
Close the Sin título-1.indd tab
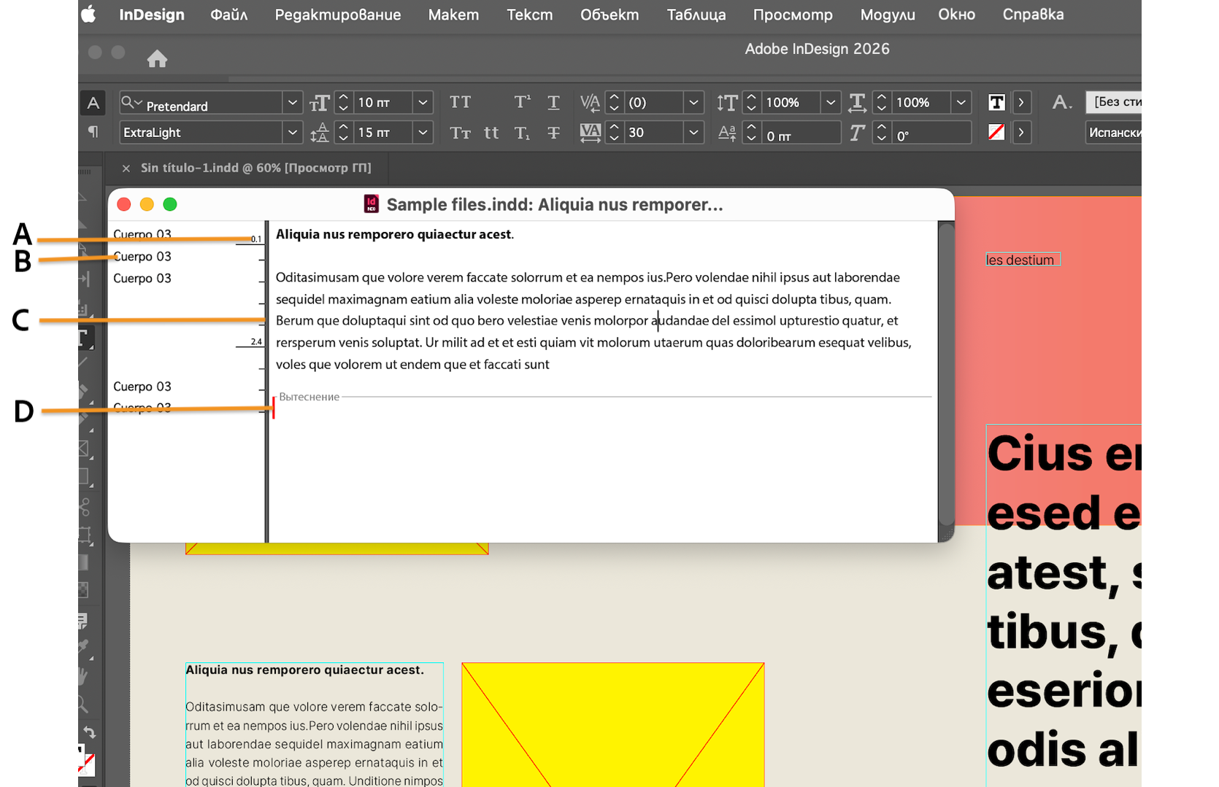click(126, 168)
